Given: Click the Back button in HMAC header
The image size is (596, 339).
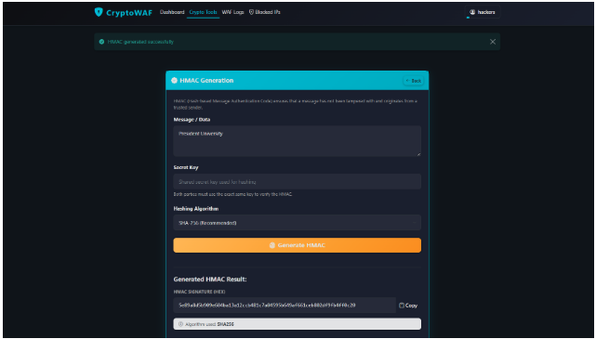Looking at the screenshot, I should point(414,81).
